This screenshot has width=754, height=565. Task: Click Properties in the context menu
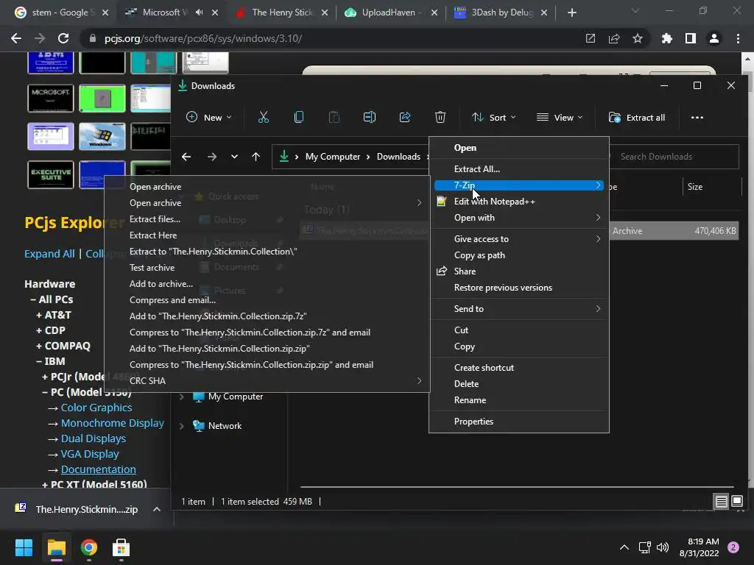click(519, 422)
